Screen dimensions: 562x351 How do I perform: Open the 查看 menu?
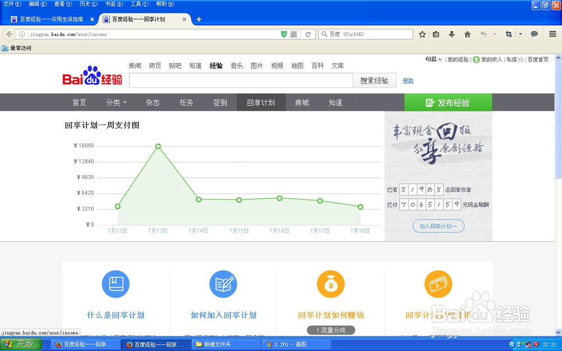point(63,4)
